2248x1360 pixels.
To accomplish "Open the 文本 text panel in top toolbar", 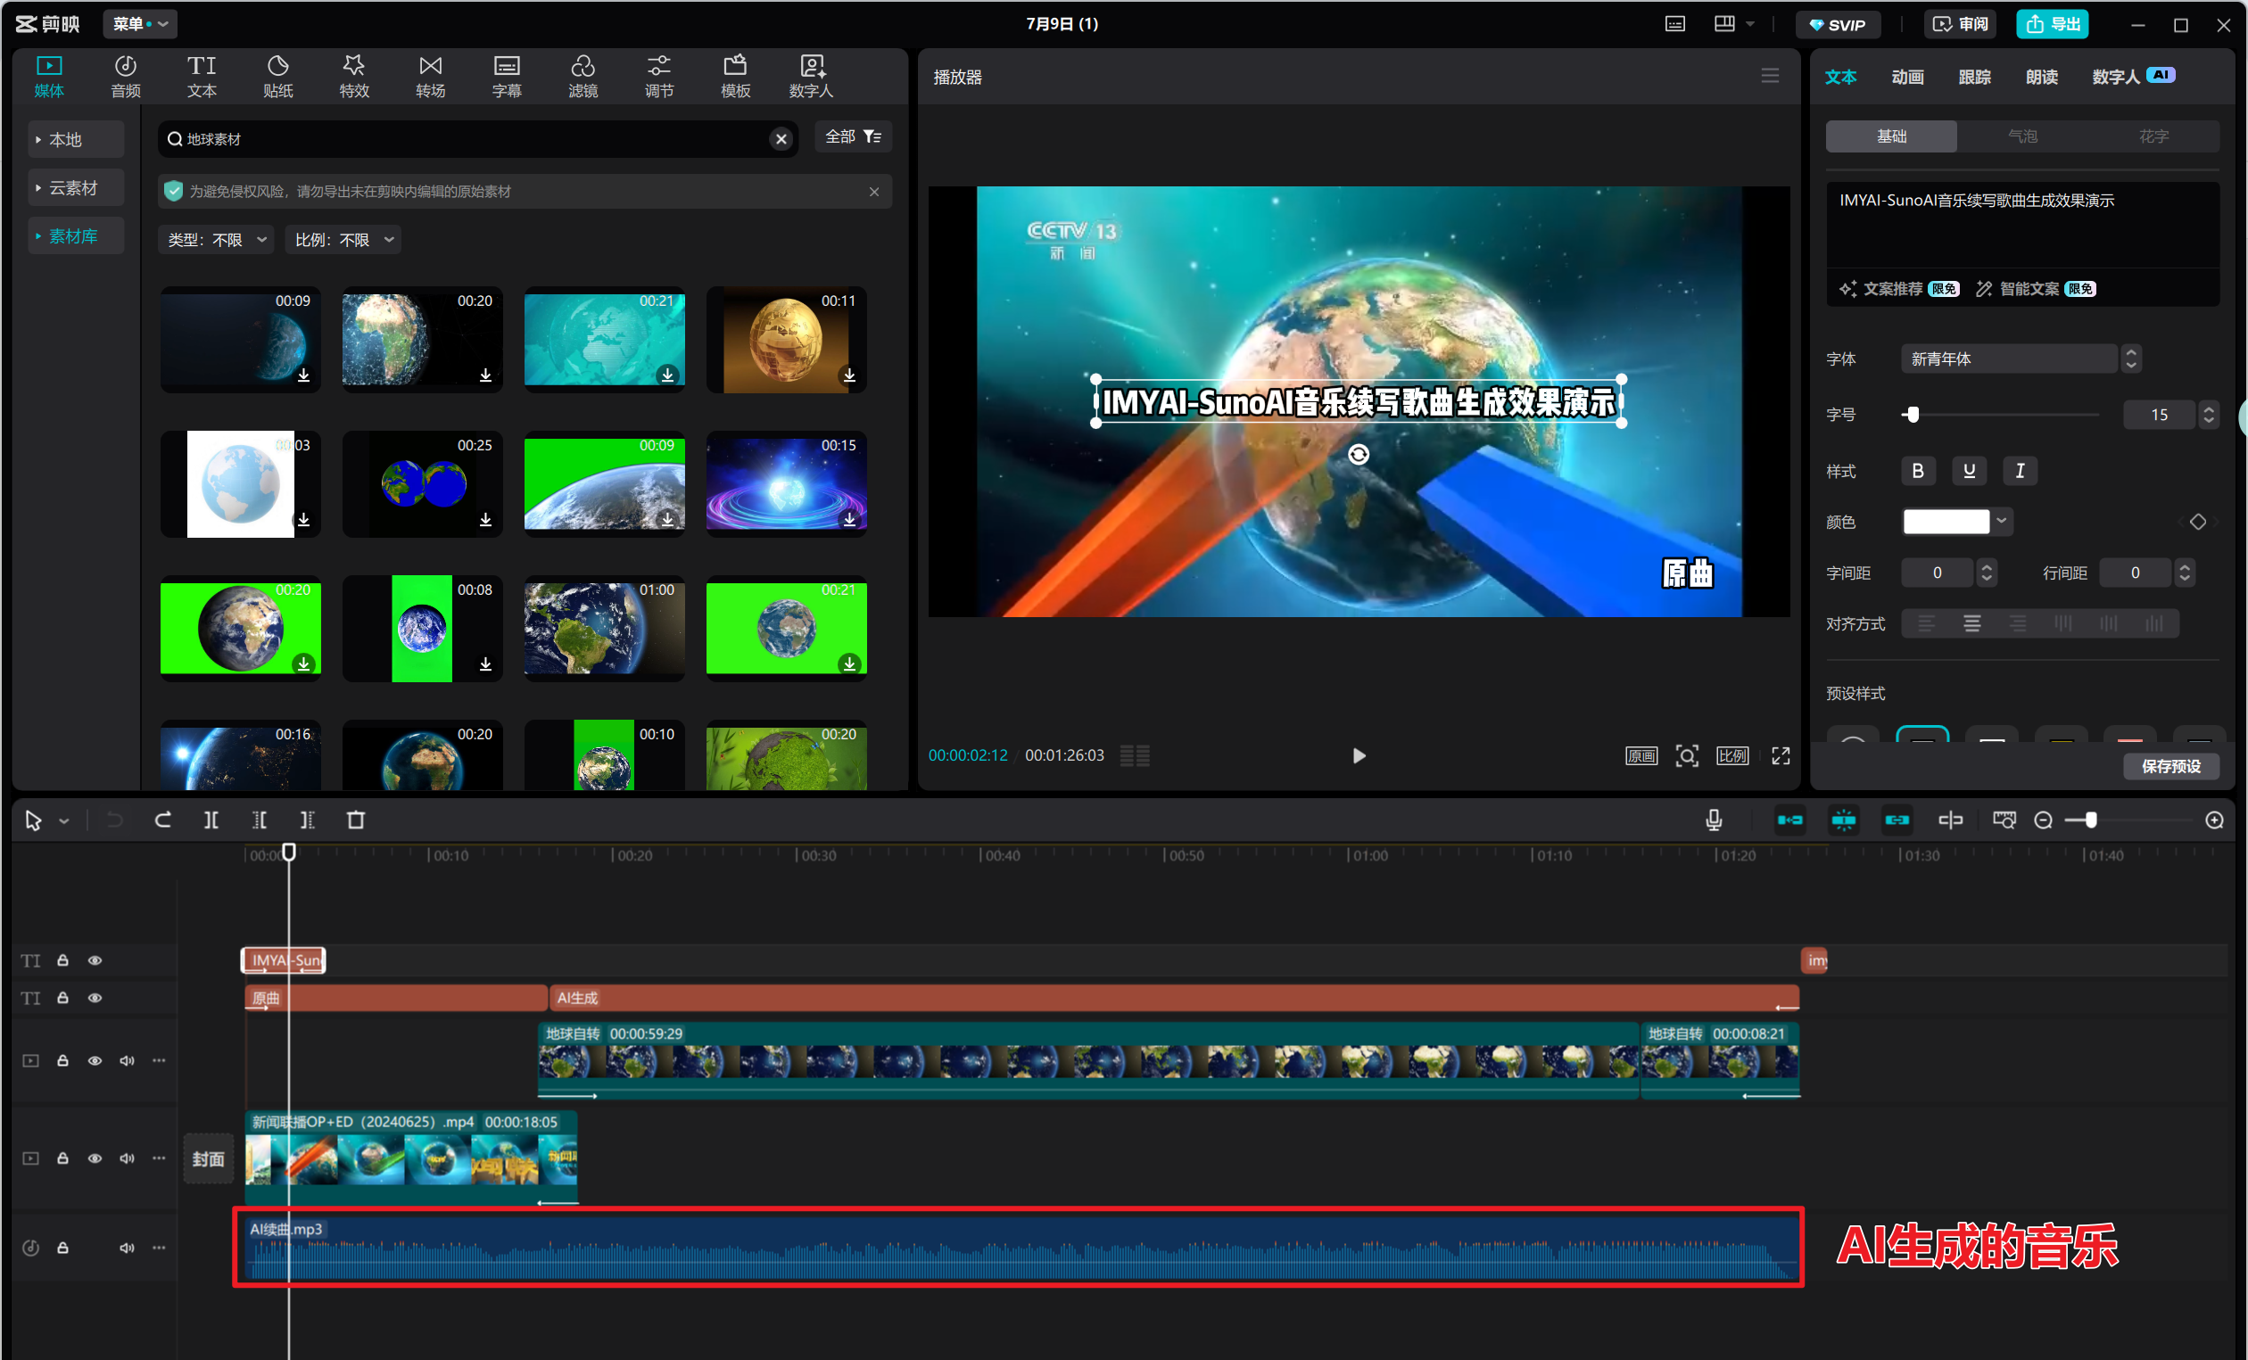I will (x=202, y=76).
